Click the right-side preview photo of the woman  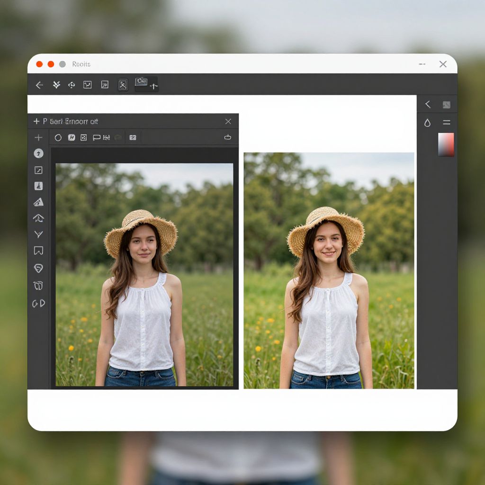point(329,270)
